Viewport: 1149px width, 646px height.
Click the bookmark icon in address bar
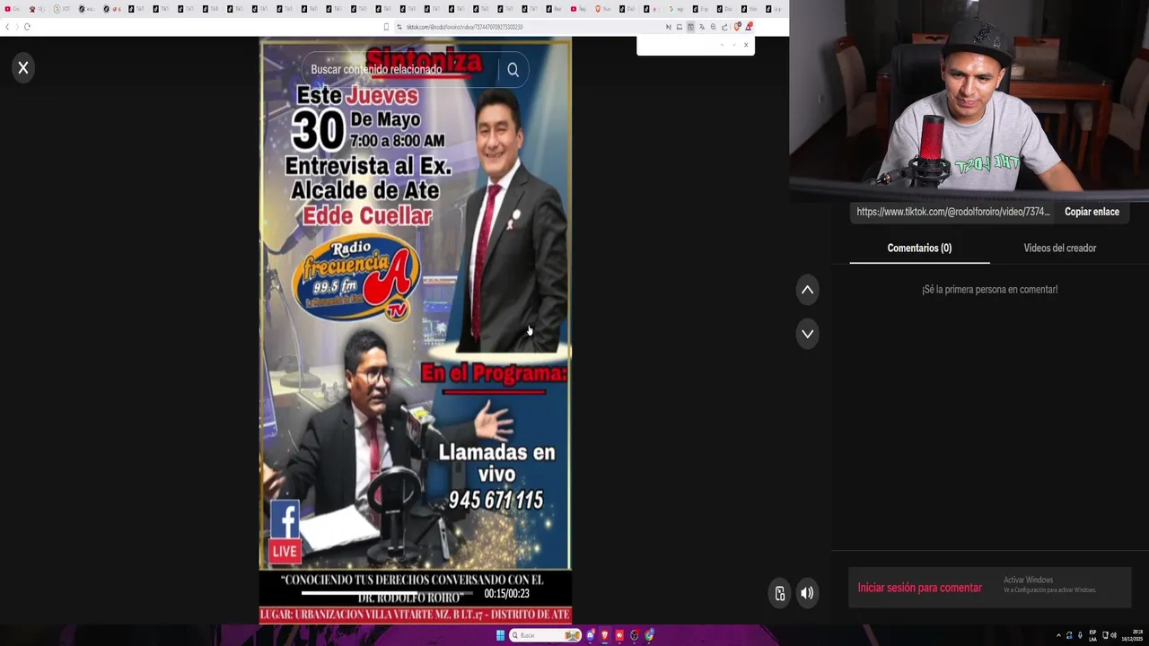tap(386, 27)
